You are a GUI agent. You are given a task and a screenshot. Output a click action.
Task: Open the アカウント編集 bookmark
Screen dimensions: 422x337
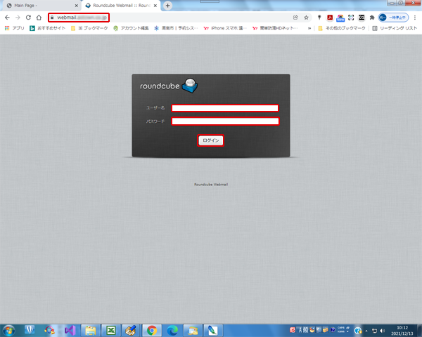[x=131, y=28]
